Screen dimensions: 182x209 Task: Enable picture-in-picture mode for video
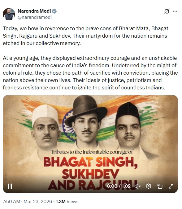[x=160, y=186]
